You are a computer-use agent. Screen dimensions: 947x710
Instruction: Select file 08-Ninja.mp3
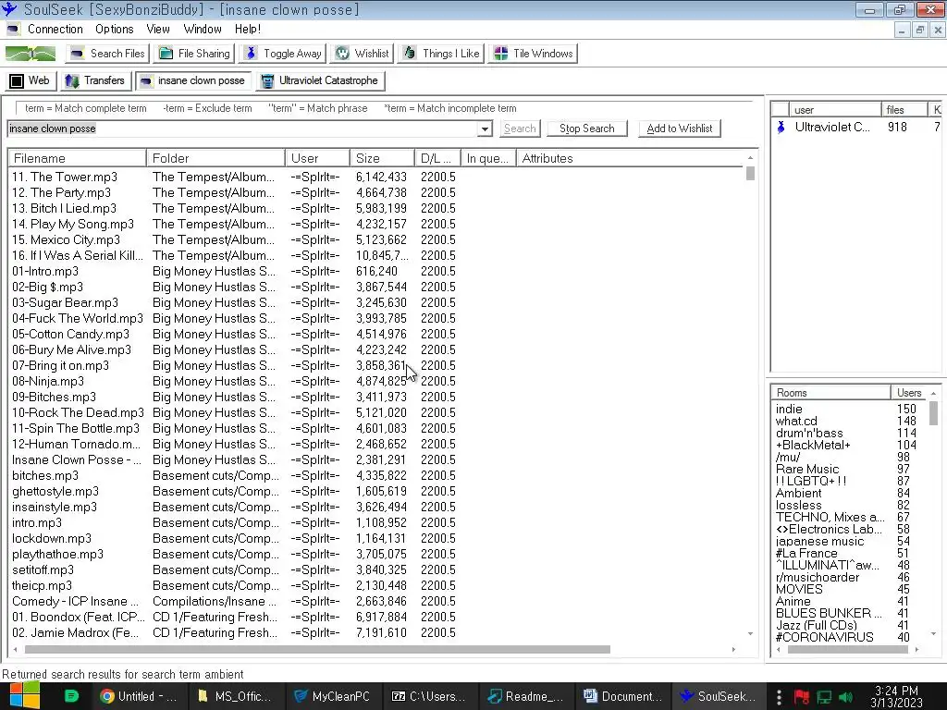pos(48,381)
